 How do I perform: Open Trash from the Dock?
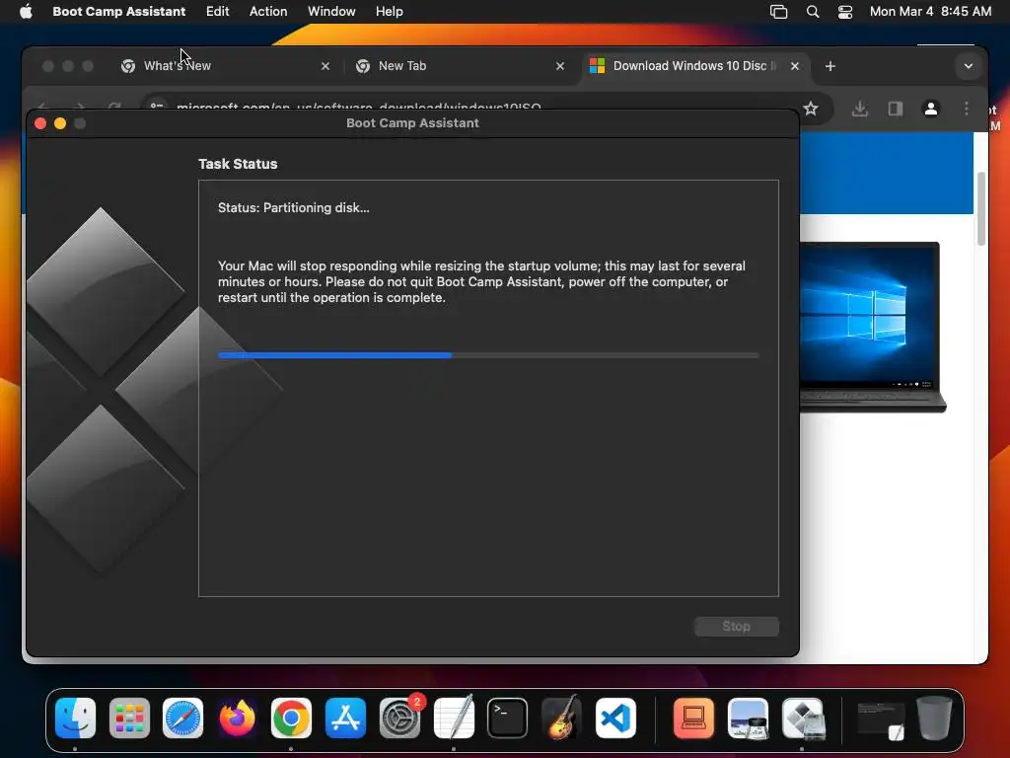(x=934, y=718)
